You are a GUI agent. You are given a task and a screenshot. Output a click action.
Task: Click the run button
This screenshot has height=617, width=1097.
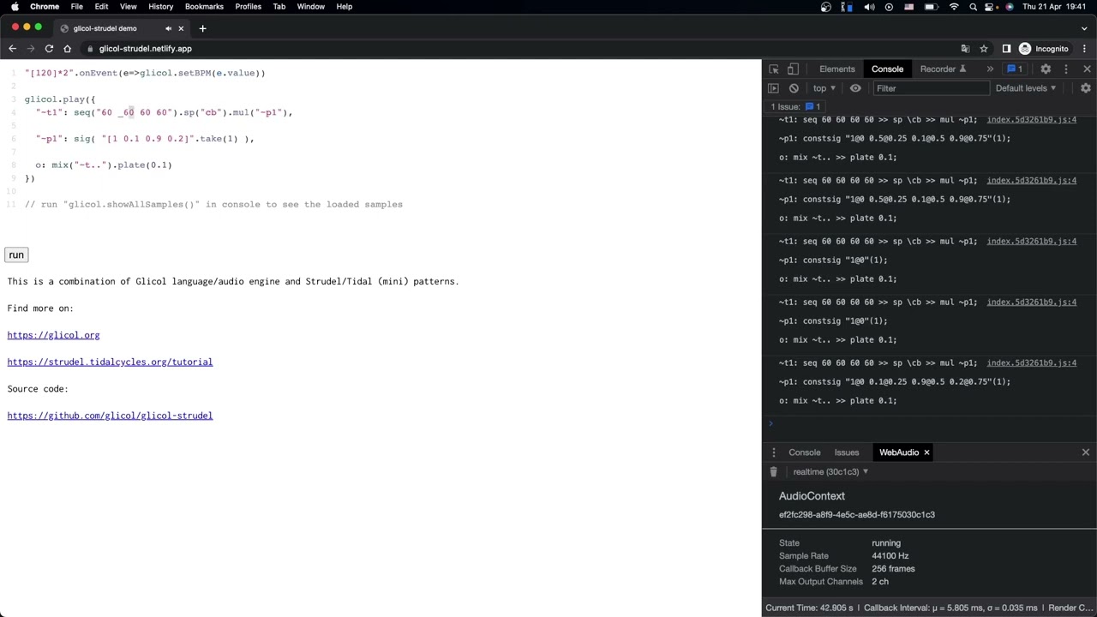click(x=16, y=255)
